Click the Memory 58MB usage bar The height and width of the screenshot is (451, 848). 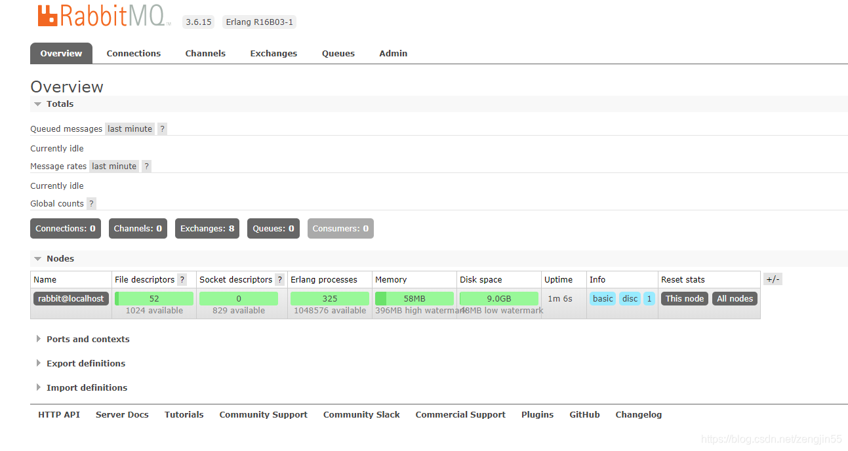tap(414, 299)
